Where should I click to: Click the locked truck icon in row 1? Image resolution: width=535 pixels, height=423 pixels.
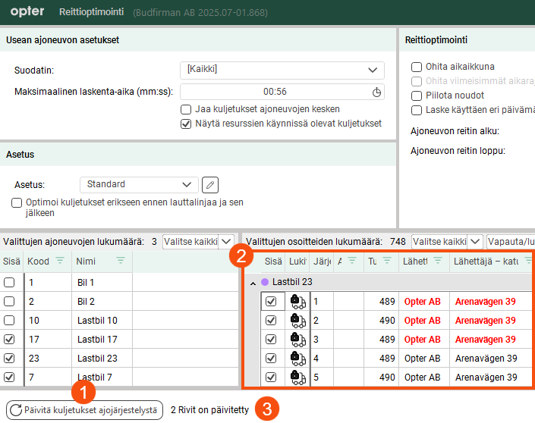click(297, 302)
